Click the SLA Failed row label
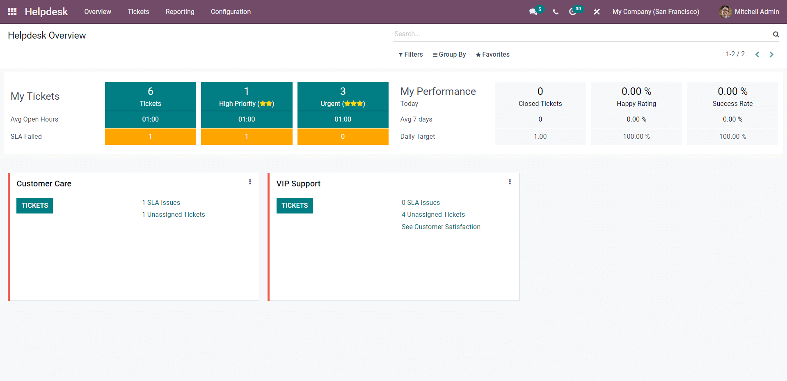 click(x=26, y=137)
